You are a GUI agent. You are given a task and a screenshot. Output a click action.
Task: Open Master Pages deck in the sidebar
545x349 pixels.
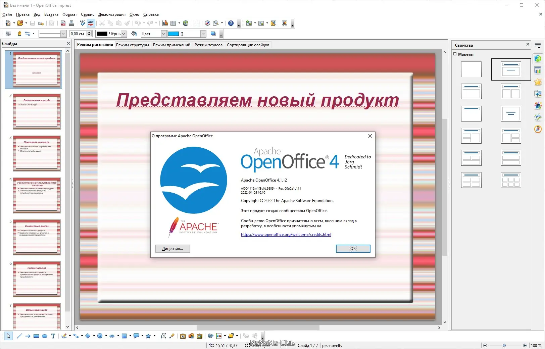click(x=538, y=70)
